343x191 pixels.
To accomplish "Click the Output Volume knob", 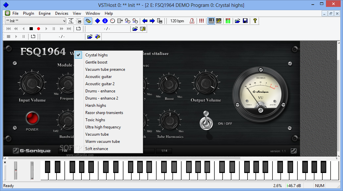I will point(206,83).
